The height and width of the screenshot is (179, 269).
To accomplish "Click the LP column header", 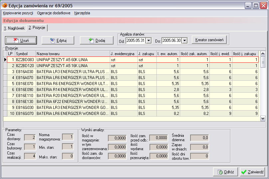I will click(11, 54).
